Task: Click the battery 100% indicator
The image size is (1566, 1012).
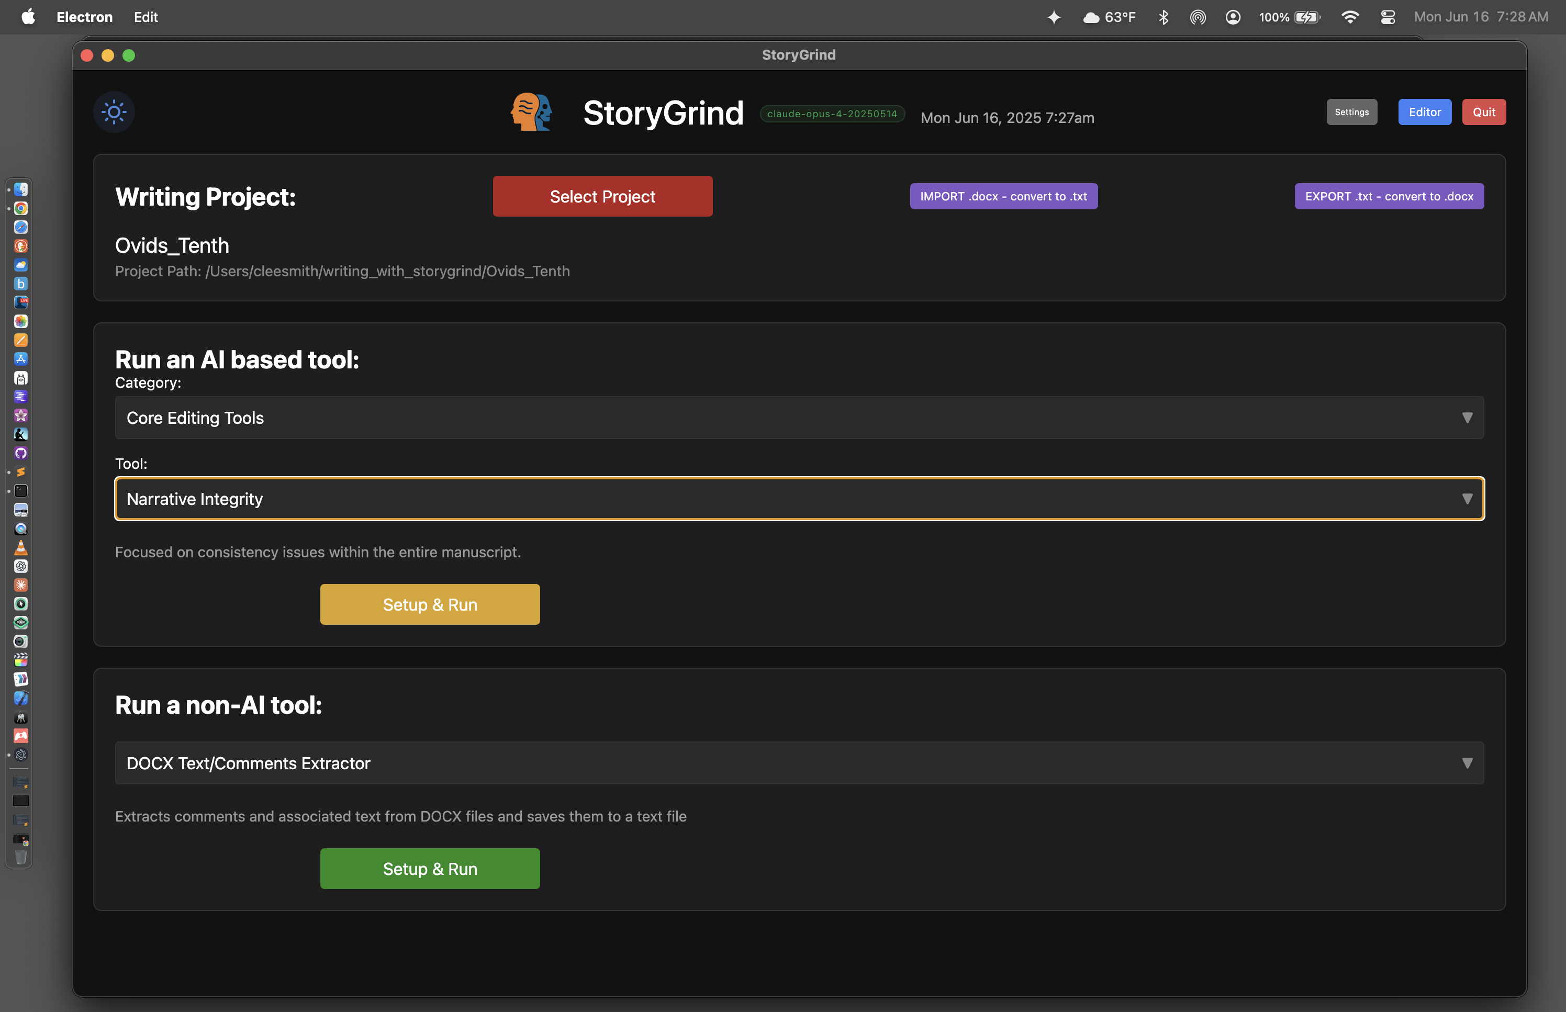Action: 1289,17
